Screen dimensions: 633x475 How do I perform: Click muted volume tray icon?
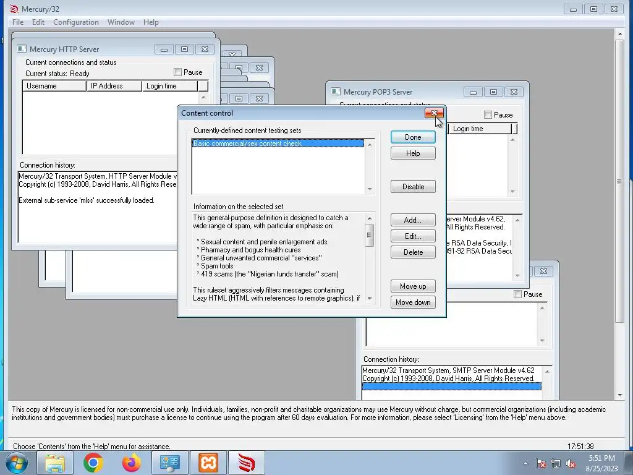coord(571,463)
